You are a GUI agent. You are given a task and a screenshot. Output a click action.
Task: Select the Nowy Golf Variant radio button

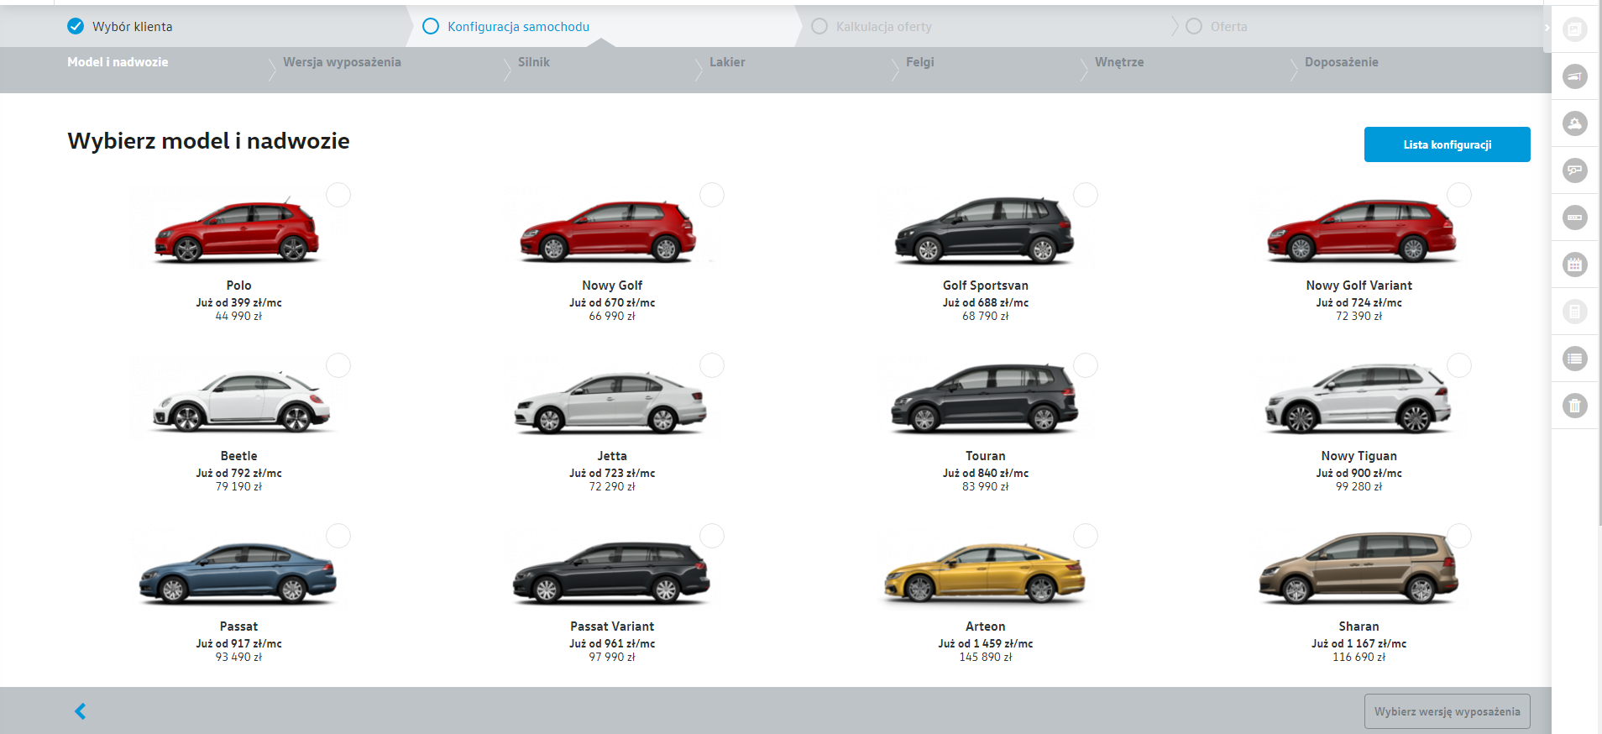pyautogui.click(x=1459, y=195)
